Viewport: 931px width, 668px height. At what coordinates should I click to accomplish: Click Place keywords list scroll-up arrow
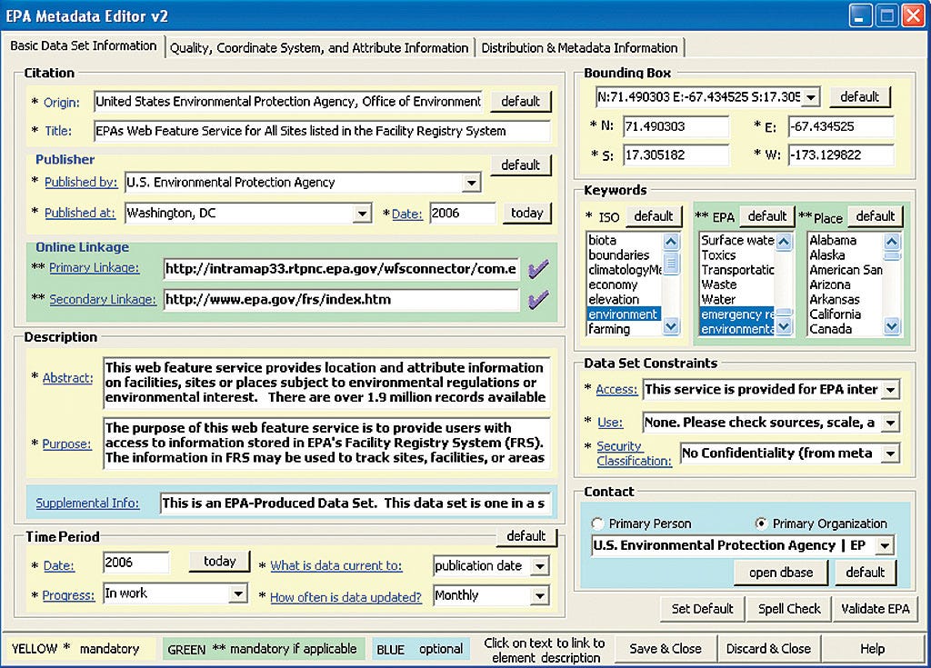point(892,241)
